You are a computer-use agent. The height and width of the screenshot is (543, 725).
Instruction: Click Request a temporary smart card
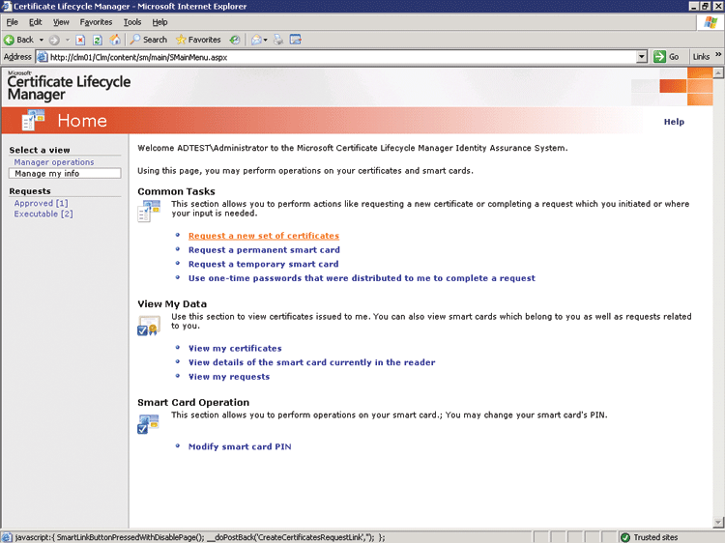click(x=263, y=265)
